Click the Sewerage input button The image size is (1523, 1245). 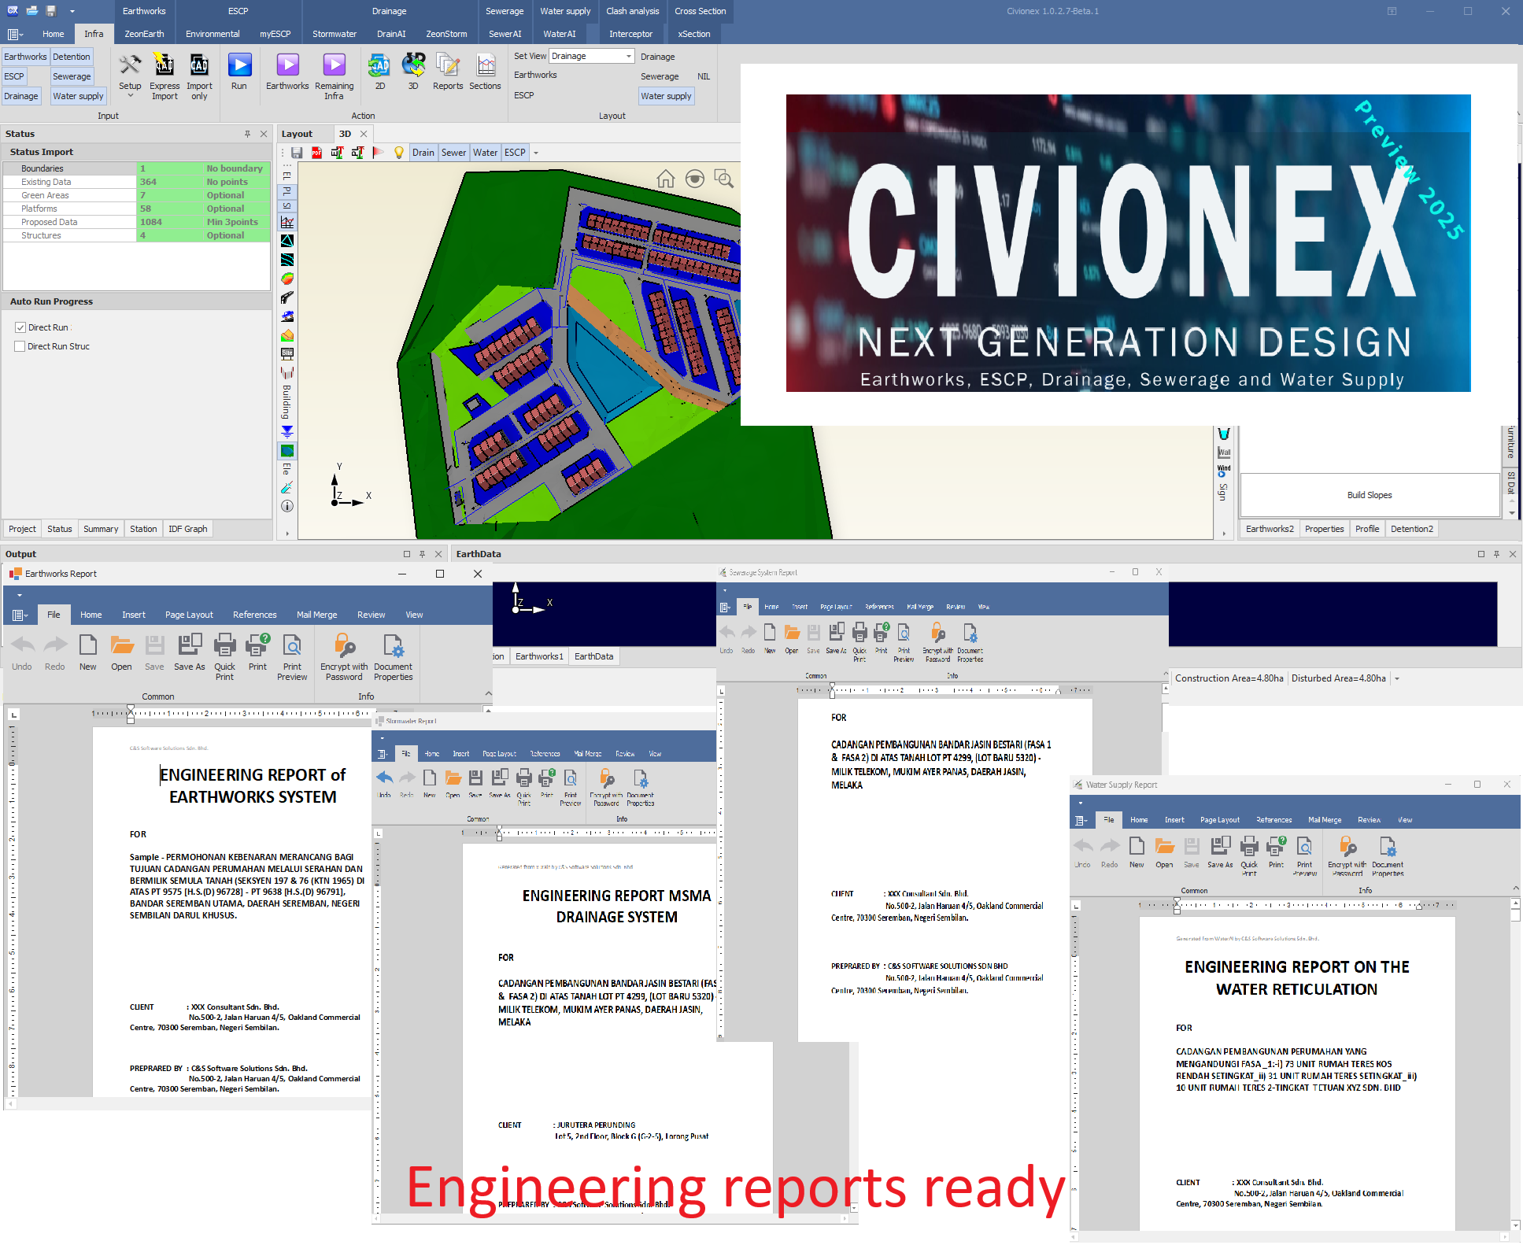72,76
